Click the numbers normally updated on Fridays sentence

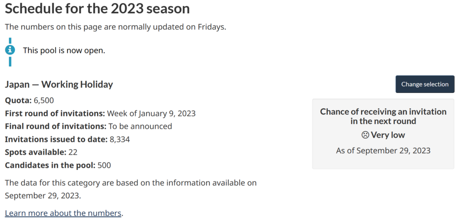(116, 27)
